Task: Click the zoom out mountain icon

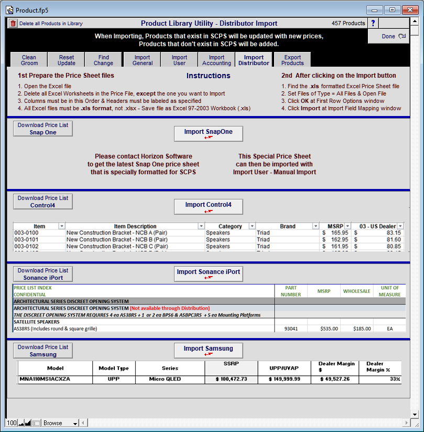Action: coord(21,423)
